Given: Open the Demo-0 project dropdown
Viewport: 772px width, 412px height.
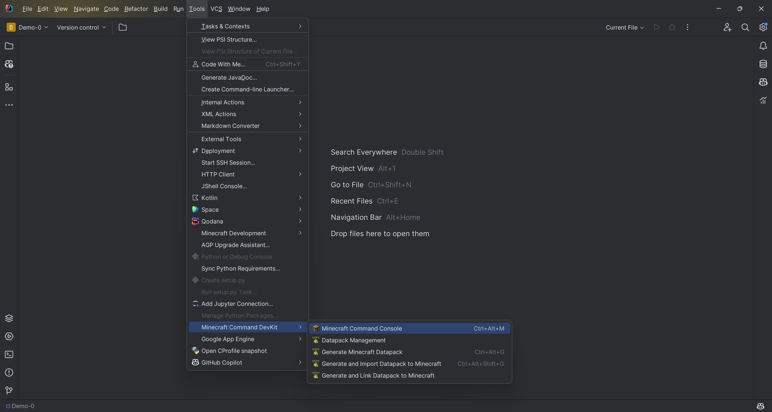Looking at the screenshot, I should point(27,27).
